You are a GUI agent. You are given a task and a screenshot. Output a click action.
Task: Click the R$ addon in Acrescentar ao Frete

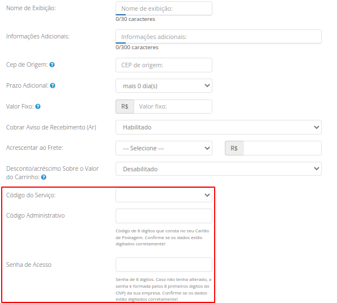coord(234,148)
